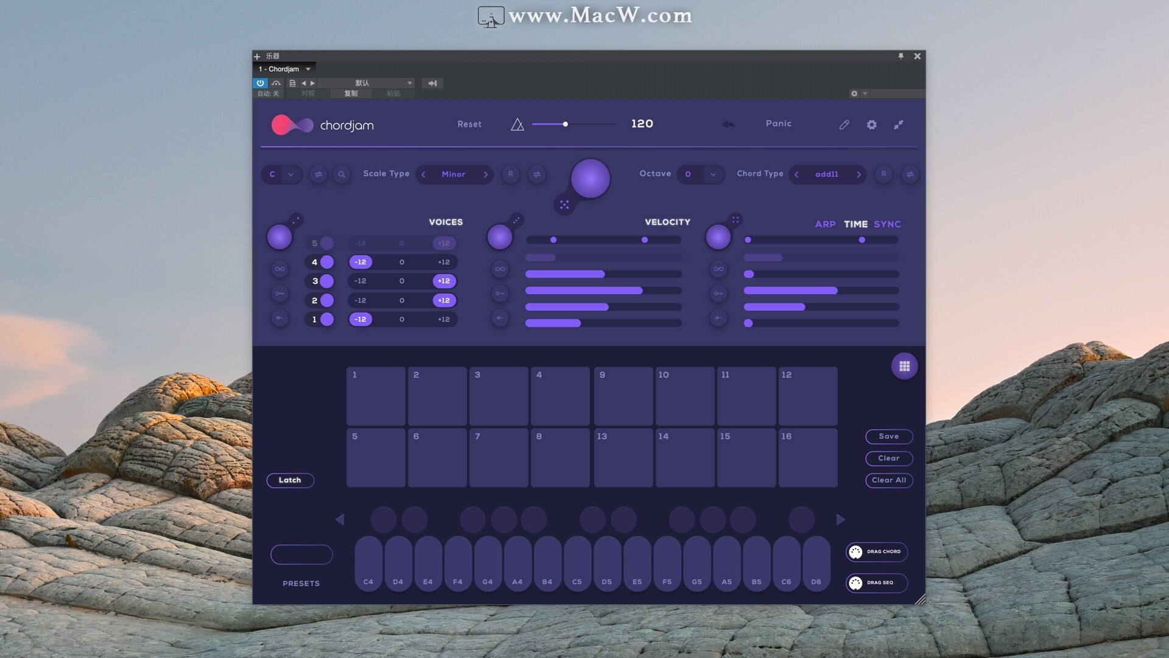
Task: Toggle voice 3 on or off
Action: [x=327, y=281]
